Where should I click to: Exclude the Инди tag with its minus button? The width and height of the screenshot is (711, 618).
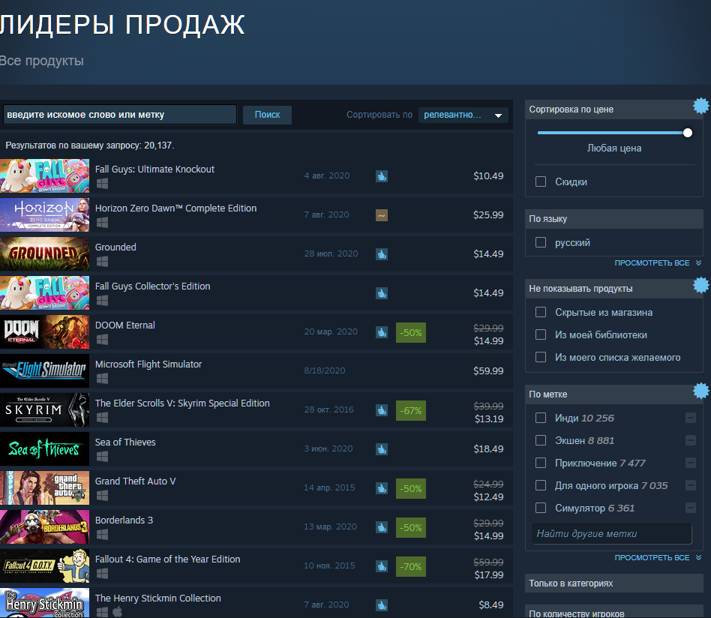click(691, 418)
